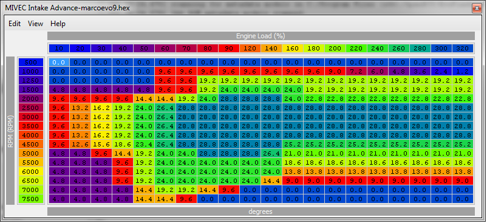Screen dimensions: 487x223
Task: Select the 1000 RPM axis header
Action: pyautogui.click(x=30, y=72)
